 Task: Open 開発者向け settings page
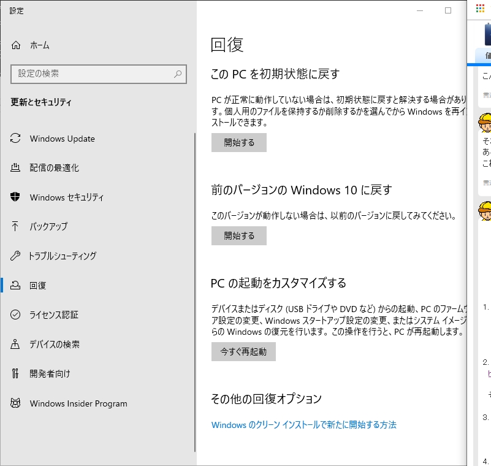point(97,373)
